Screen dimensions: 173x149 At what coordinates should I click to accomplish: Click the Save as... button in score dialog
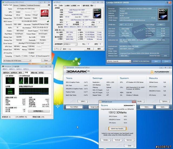point(129,140)
